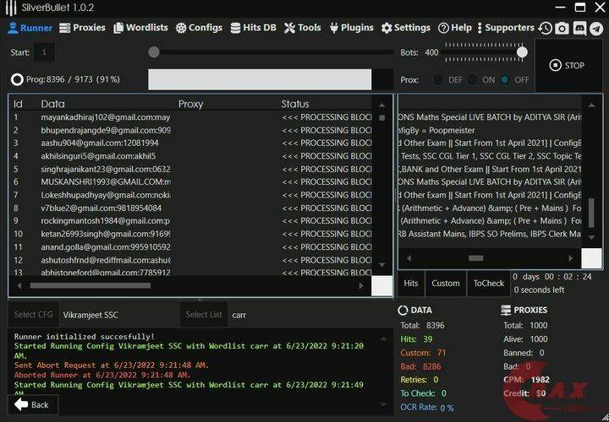Show the ToCheck results list
This screenshot has height=422, width=609.
coord(489,284)
